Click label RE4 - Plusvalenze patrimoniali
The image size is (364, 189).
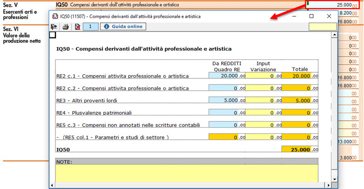click(94, 113)
